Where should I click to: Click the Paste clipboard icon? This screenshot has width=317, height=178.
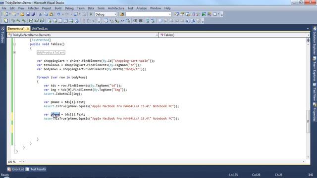[x=52, y=14]
